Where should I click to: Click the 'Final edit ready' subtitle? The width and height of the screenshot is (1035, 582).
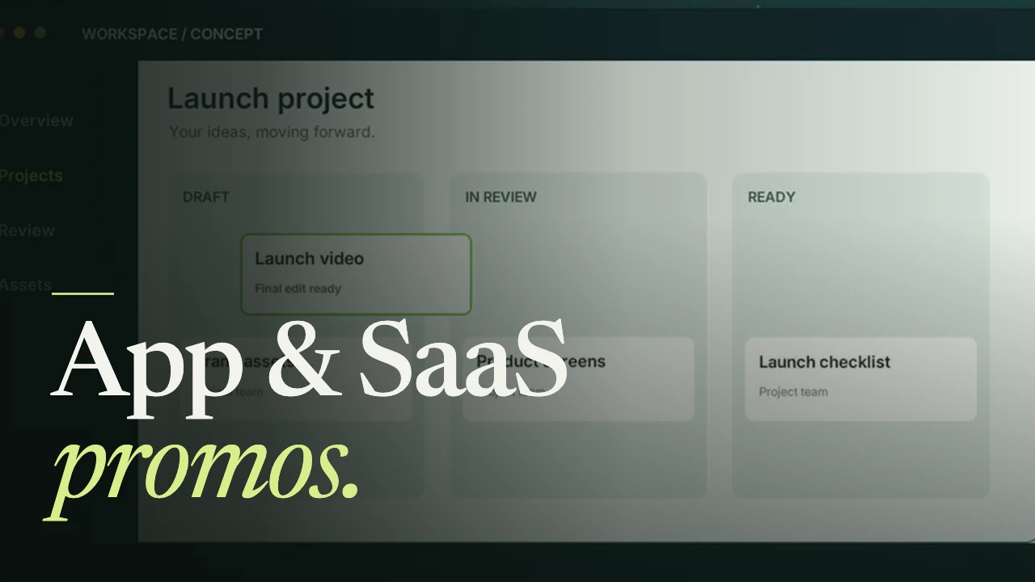(x=298, y=289)
